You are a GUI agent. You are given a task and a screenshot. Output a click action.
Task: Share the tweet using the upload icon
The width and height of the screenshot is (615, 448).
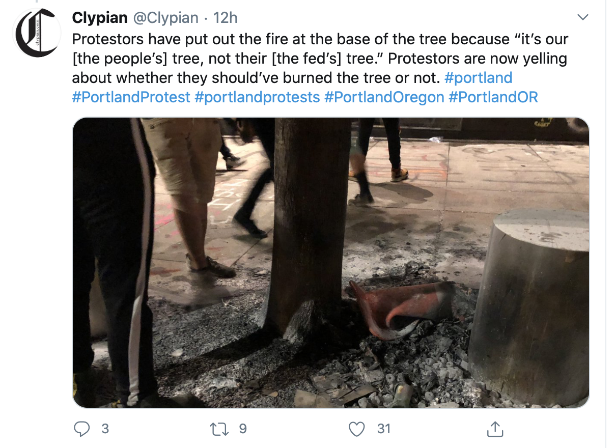tap(494, 429)
